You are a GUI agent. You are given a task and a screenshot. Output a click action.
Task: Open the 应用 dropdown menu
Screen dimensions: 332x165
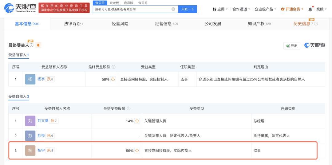point(220,9)
